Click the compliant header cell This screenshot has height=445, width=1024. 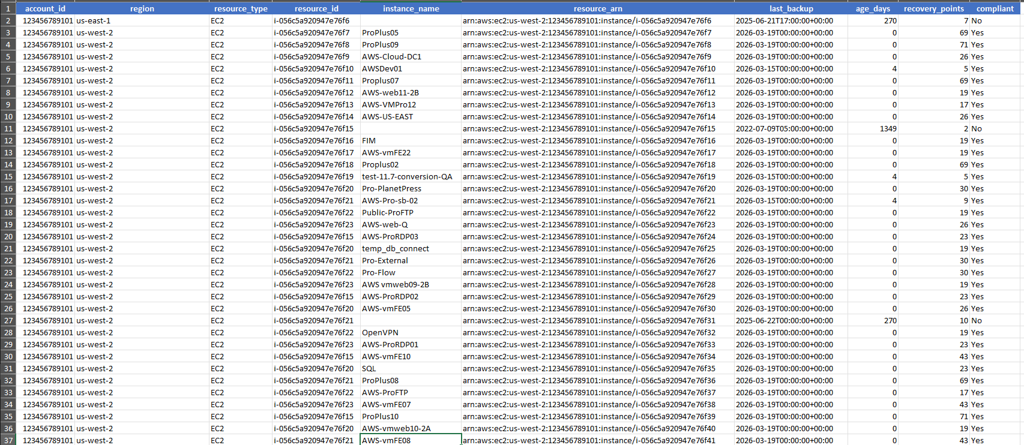pyautogui.click(x=995, y=8)
